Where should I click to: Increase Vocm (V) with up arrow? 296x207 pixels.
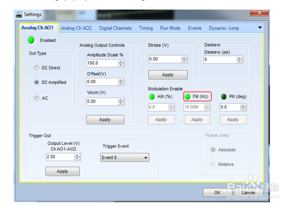point(121,100)
